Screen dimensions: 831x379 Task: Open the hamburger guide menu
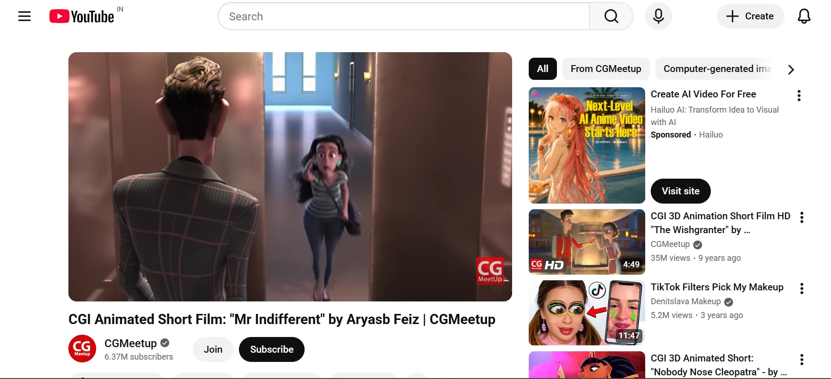(24, 17)
